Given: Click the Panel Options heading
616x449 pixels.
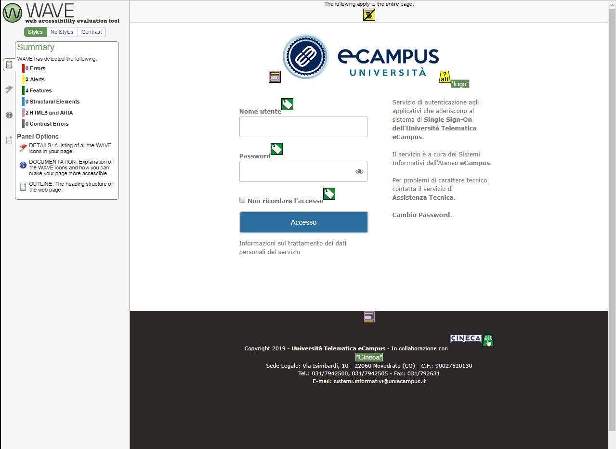Looking at the screenshot, I should click(38, 136).
